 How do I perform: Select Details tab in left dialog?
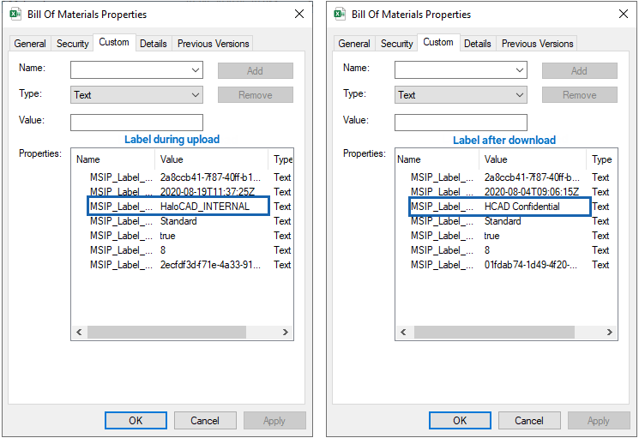[x=154, y=44]
